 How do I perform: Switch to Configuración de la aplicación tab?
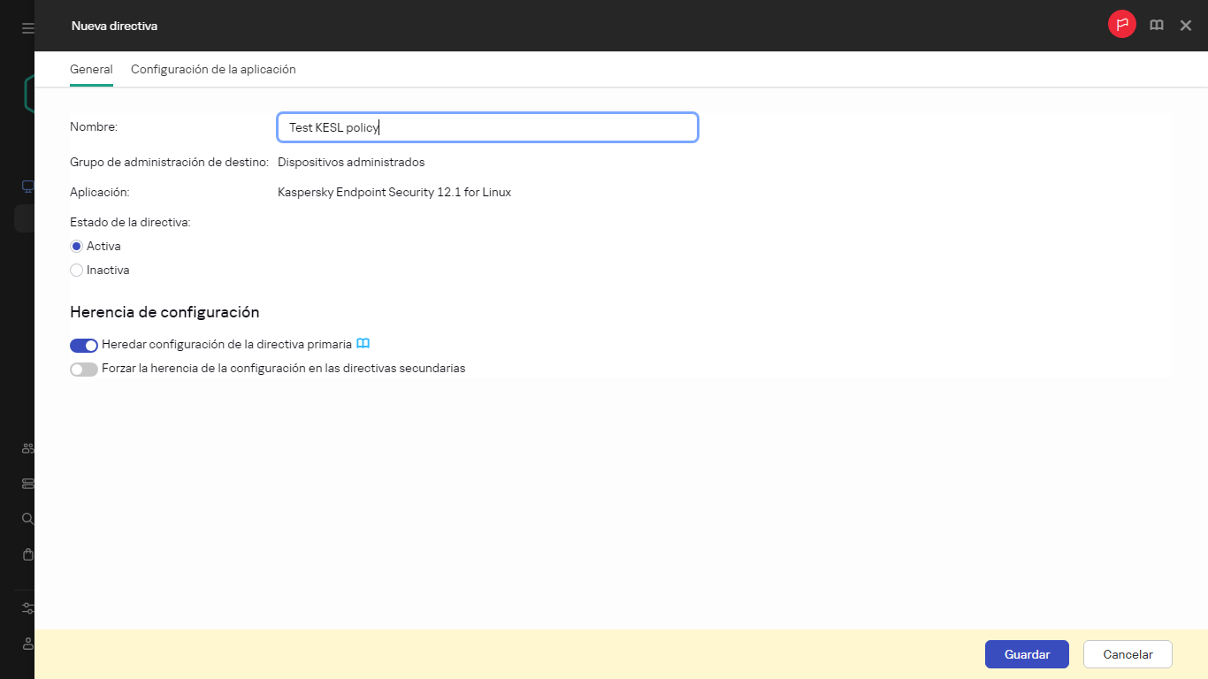[212, 69]
